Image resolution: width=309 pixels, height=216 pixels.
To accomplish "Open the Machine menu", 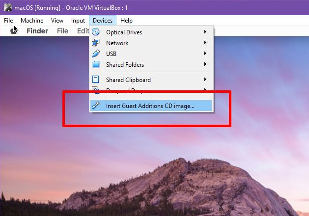I will (32, 21).
